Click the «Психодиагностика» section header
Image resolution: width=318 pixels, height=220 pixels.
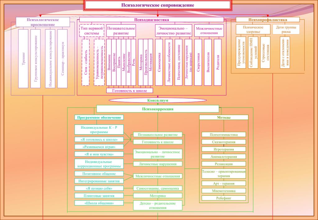point(151,20)
